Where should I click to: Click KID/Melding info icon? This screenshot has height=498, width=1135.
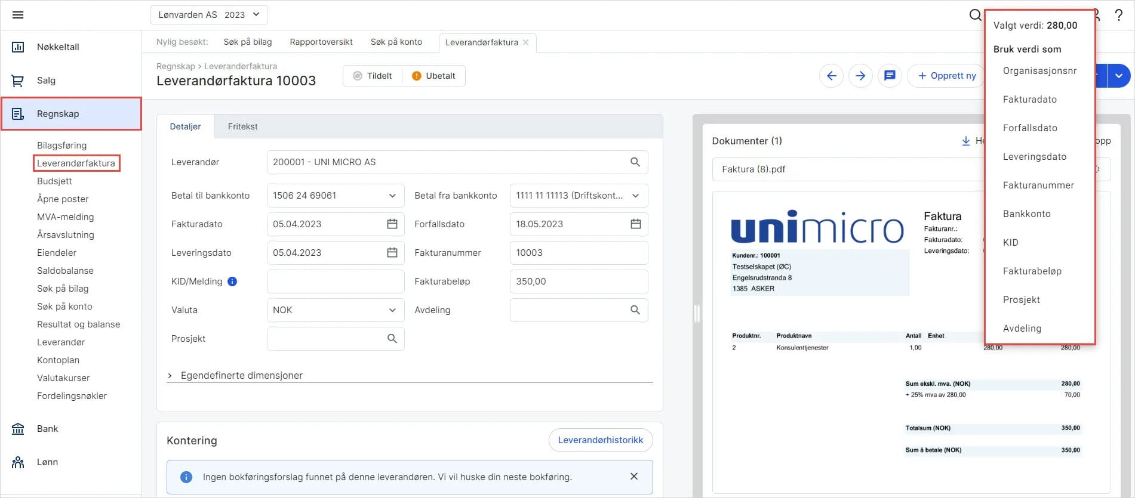pyautogui.click(x=232, y=282)
